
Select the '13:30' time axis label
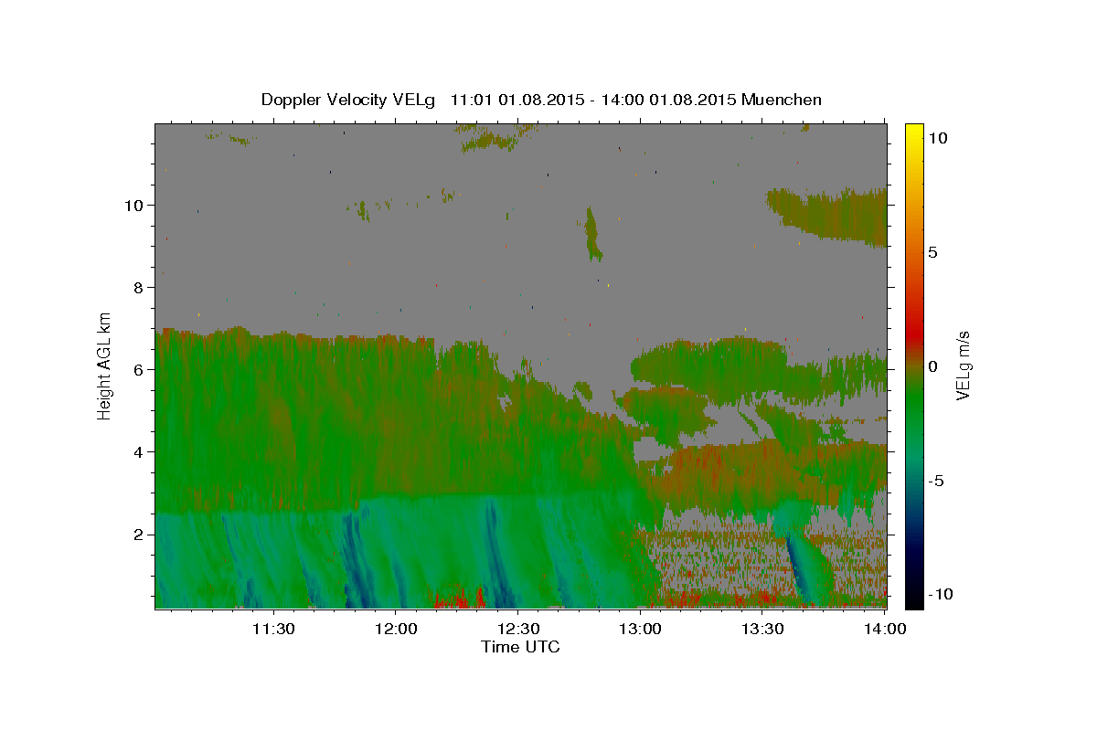pos(763,629)
